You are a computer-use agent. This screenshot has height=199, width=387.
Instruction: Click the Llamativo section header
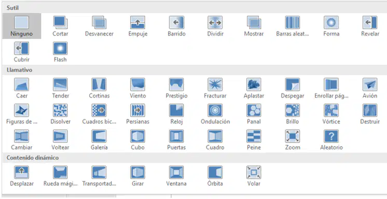(195, 70)
